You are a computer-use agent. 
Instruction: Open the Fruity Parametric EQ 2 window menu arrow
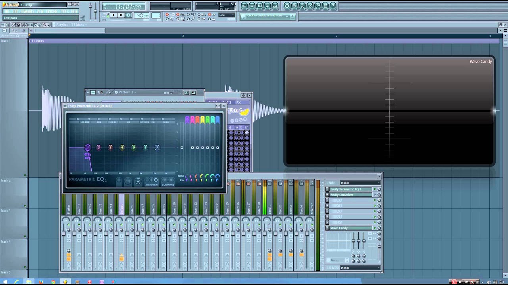click(x=65, y=106)
